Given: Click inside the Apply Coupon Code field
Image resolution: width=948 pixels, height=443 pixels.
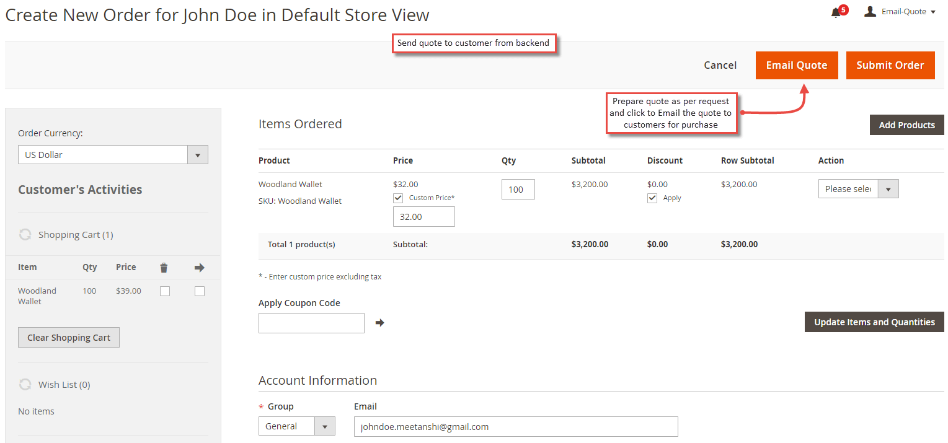Looking at the screenshot, I should point(311,323).
